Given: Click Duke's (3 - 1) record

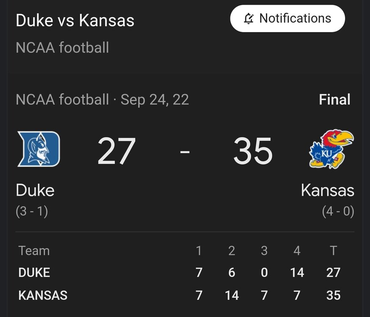Looking at the screenshot, I should point(32,211).
